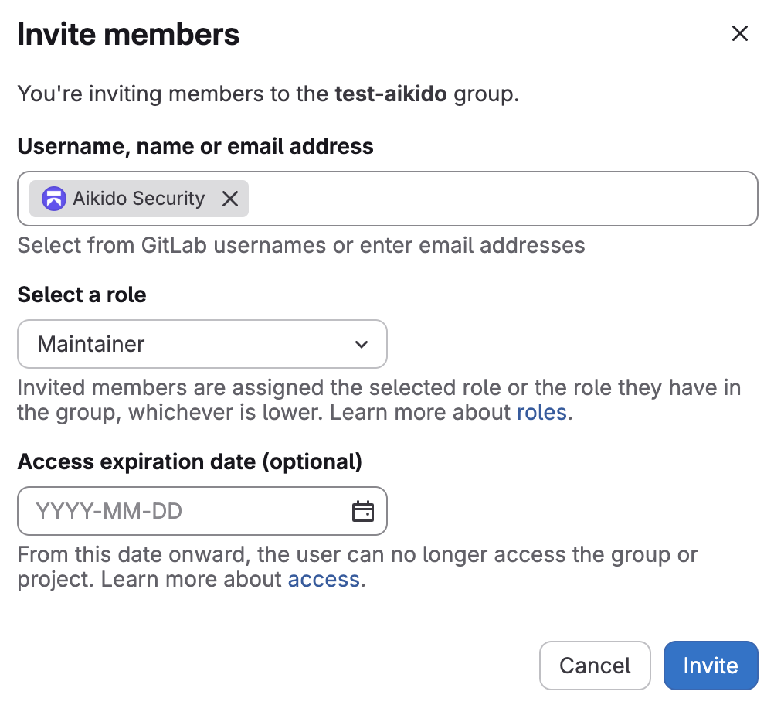Focus the YYYY-MM-DD expiration date field
774x705 pixels.
tap(185, 511)
